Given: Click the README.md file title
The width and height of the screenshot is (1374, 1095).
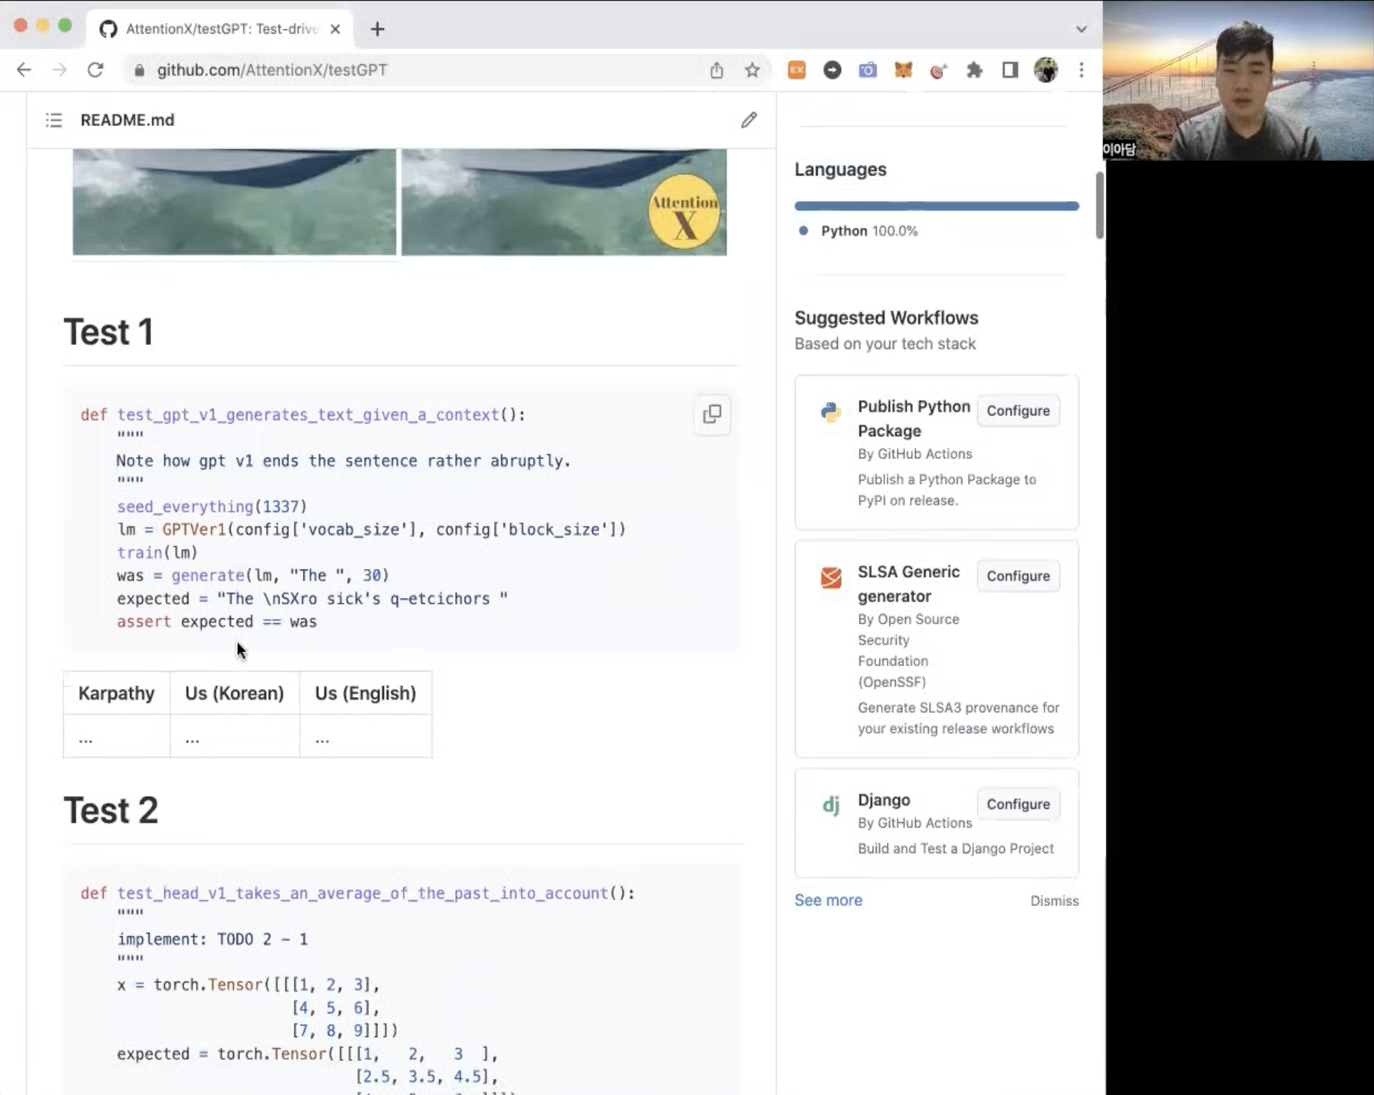Looking at the screenshot, I should (x=127, y=120).
